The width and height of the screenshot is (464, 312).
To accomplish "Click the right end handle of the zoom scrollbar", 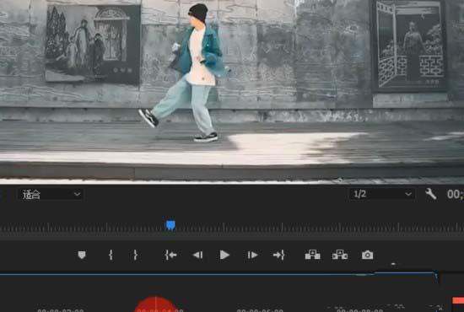I will 436,277.
